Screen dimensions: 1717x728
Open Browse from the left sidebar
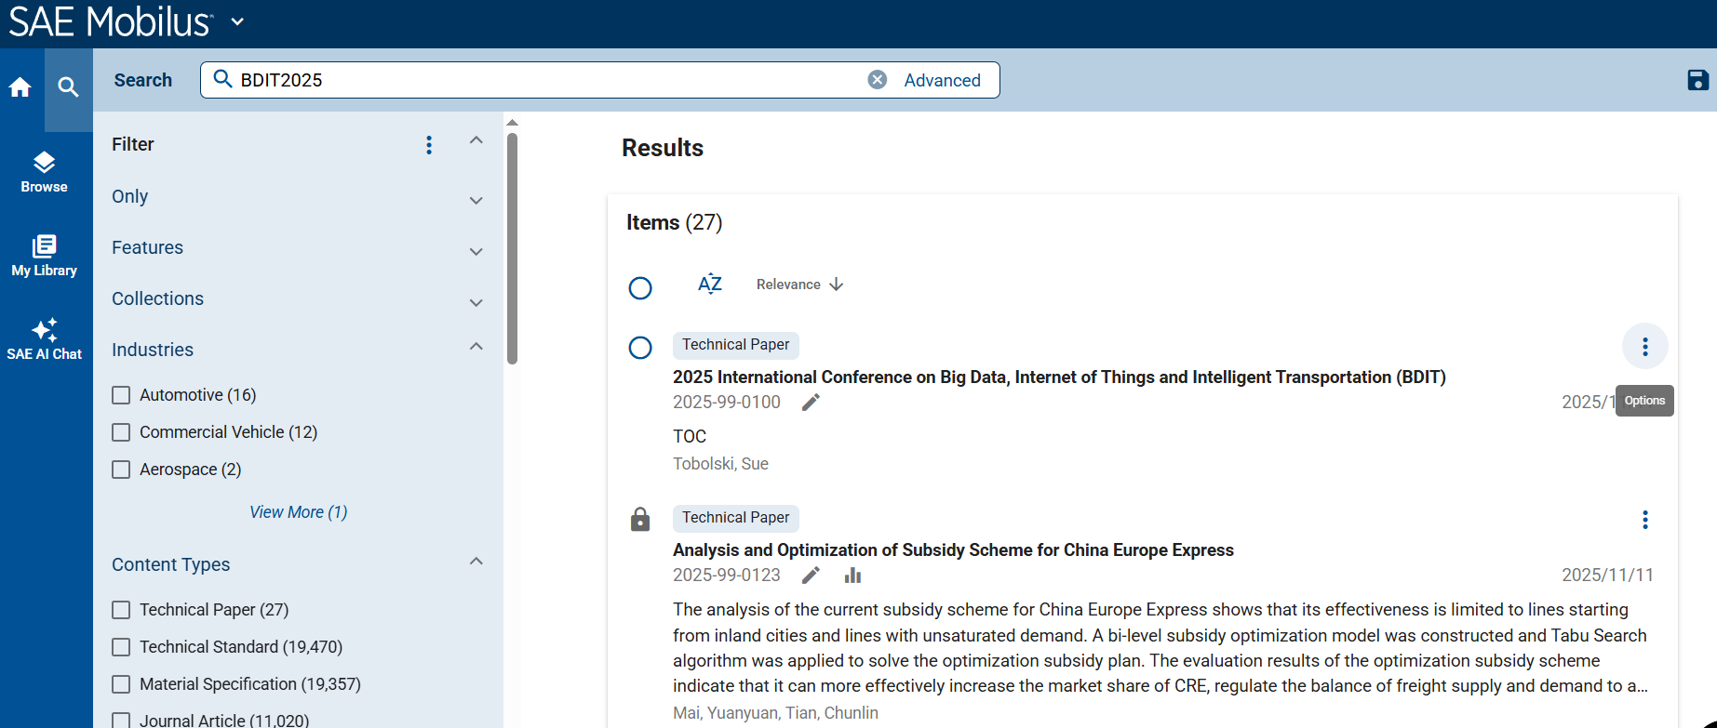[44, 172]
